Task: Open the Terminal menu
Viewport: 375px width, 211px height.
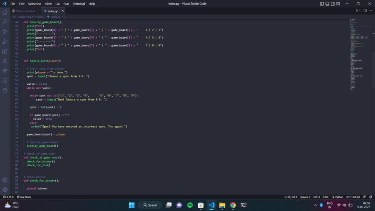Action: pos(79,4)
